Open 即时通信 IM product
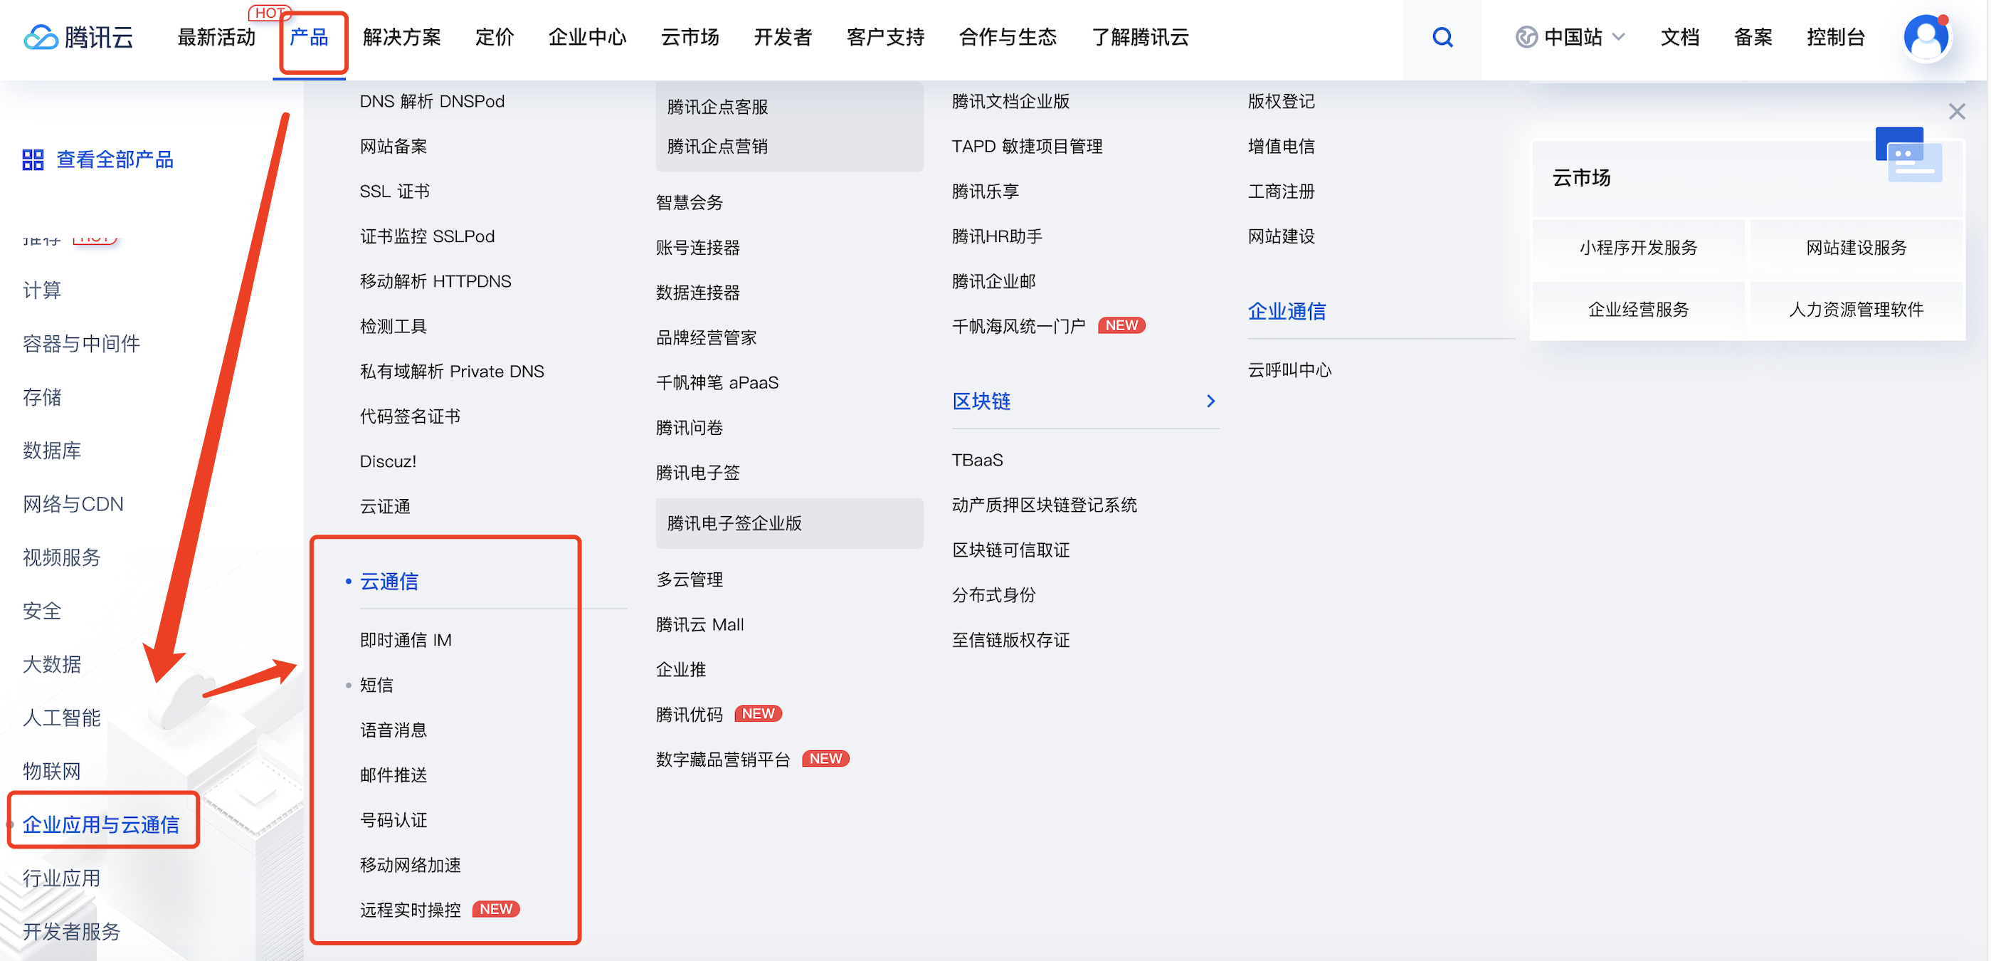The height and width of the screenshot is (961, 1991). point(405,639)
